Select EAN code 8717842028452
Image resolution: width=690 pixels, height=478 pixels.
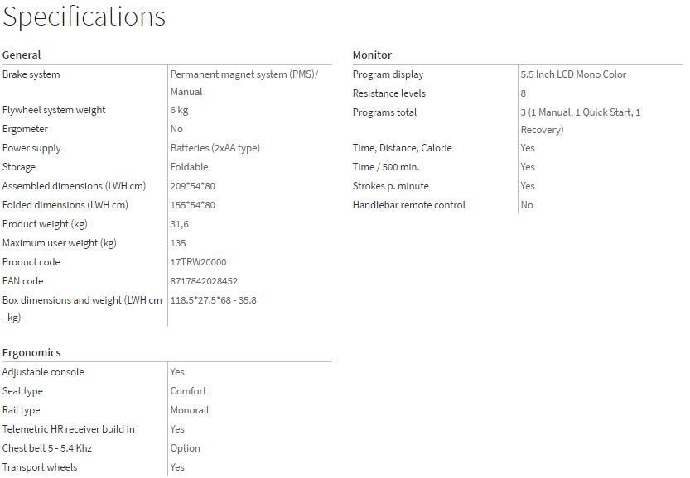204,281
